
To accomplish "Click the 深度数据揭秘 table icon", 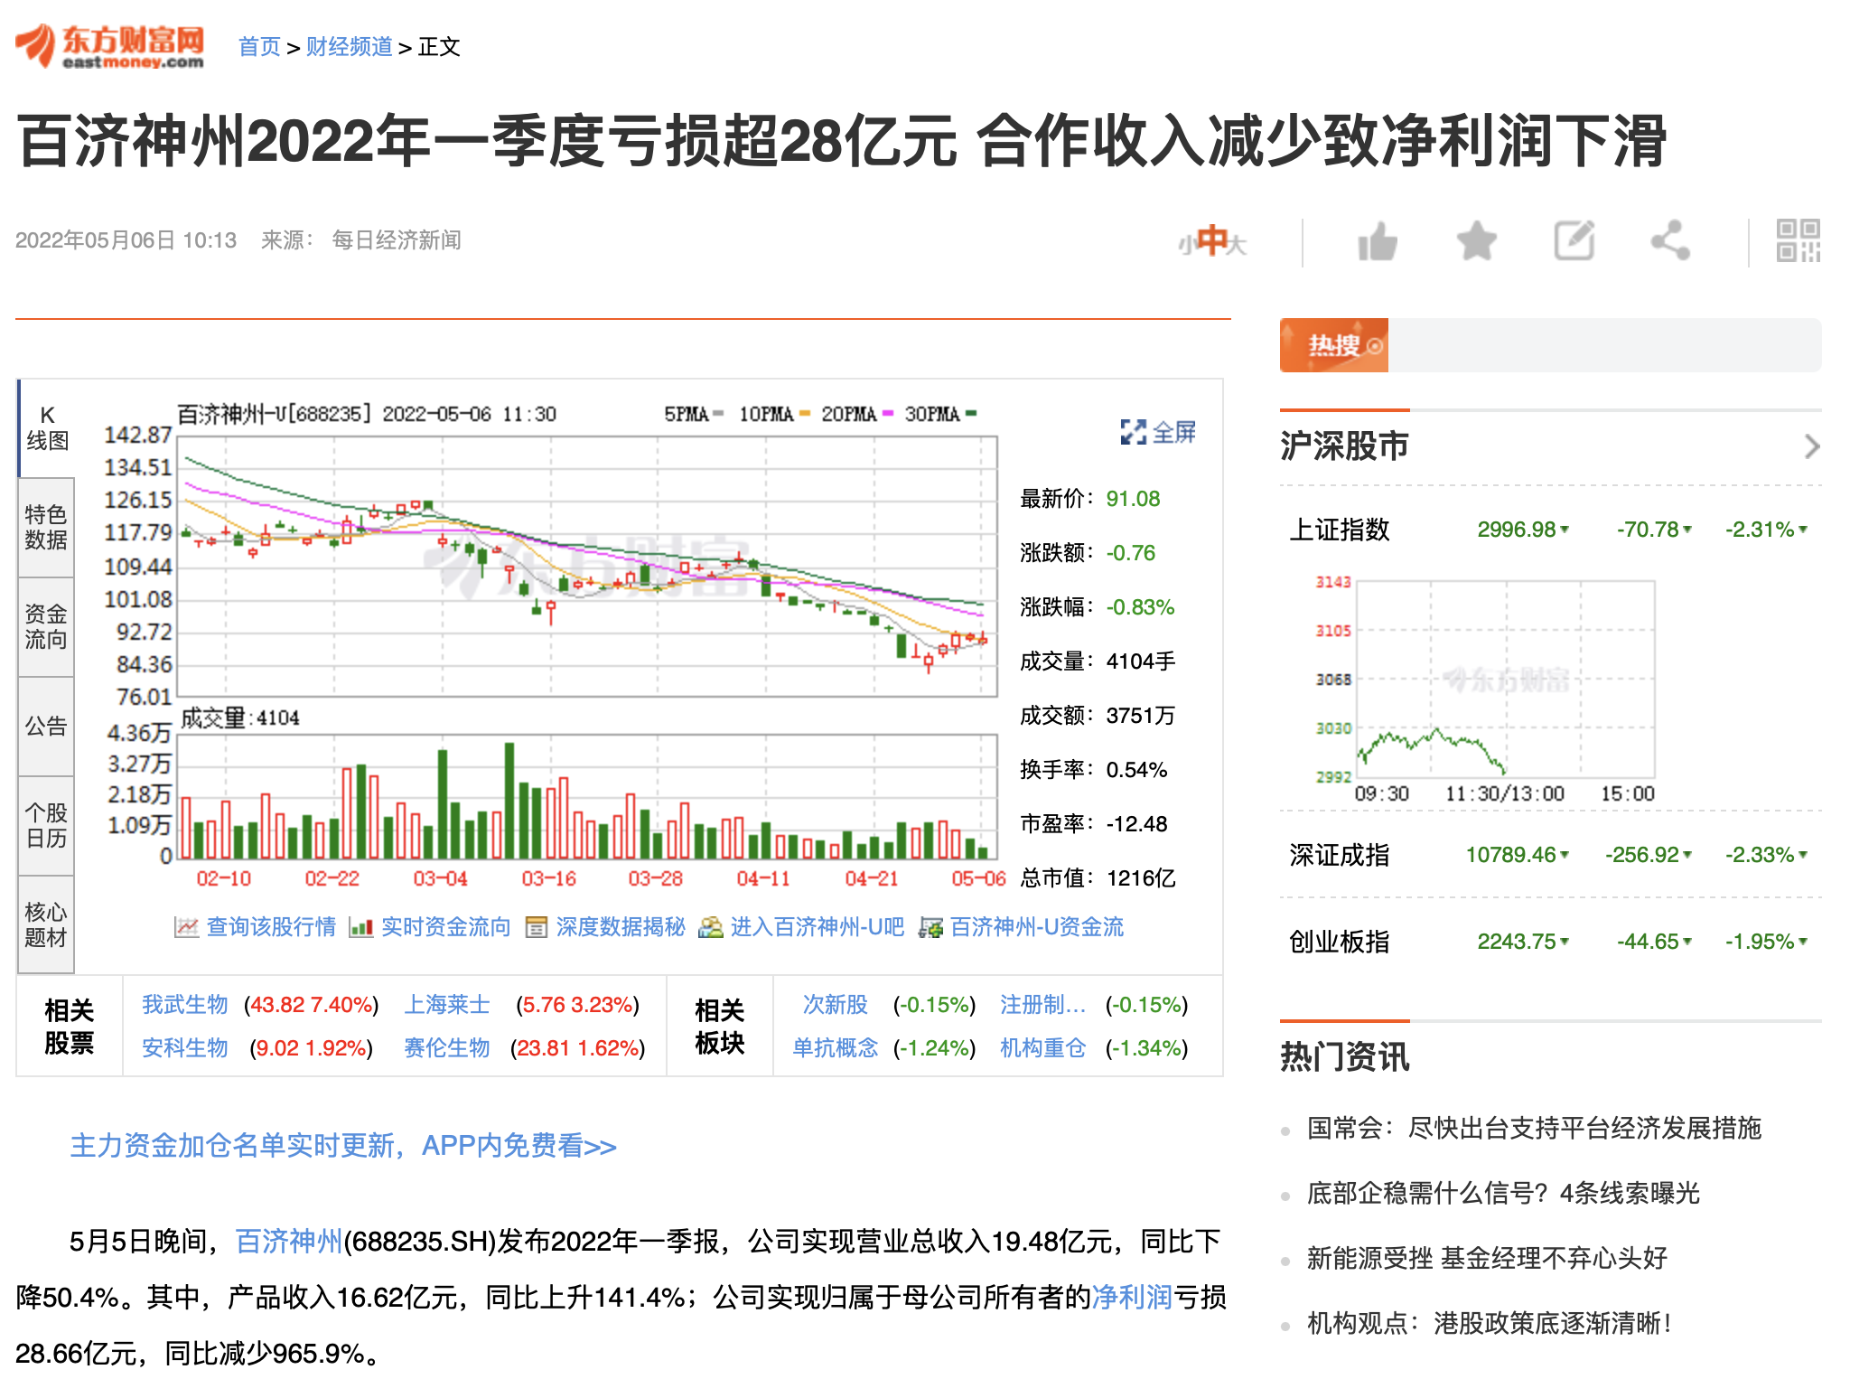I will pos(536,927).
